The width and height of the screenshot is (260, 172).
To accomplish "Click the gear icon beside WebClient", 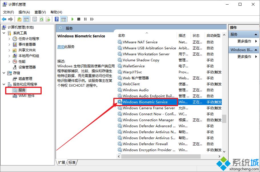I will pos(120,84).
